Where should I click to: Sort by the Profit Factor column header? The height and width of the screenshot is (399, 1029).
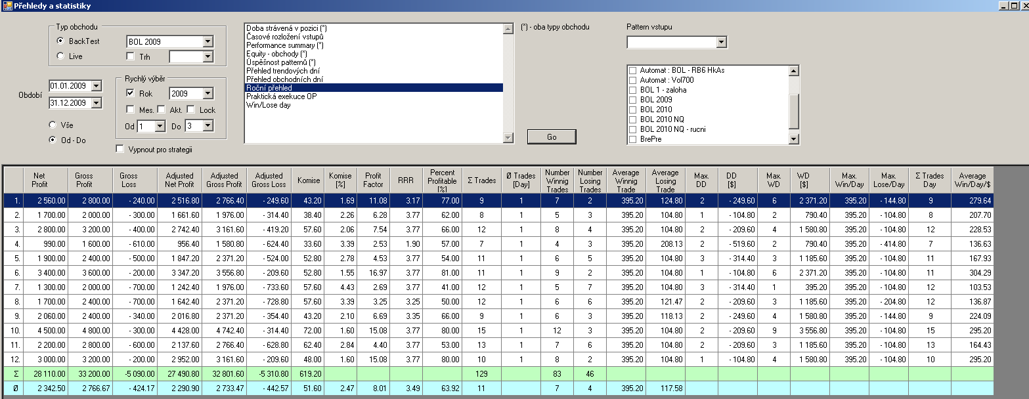(x=373, y=180)
